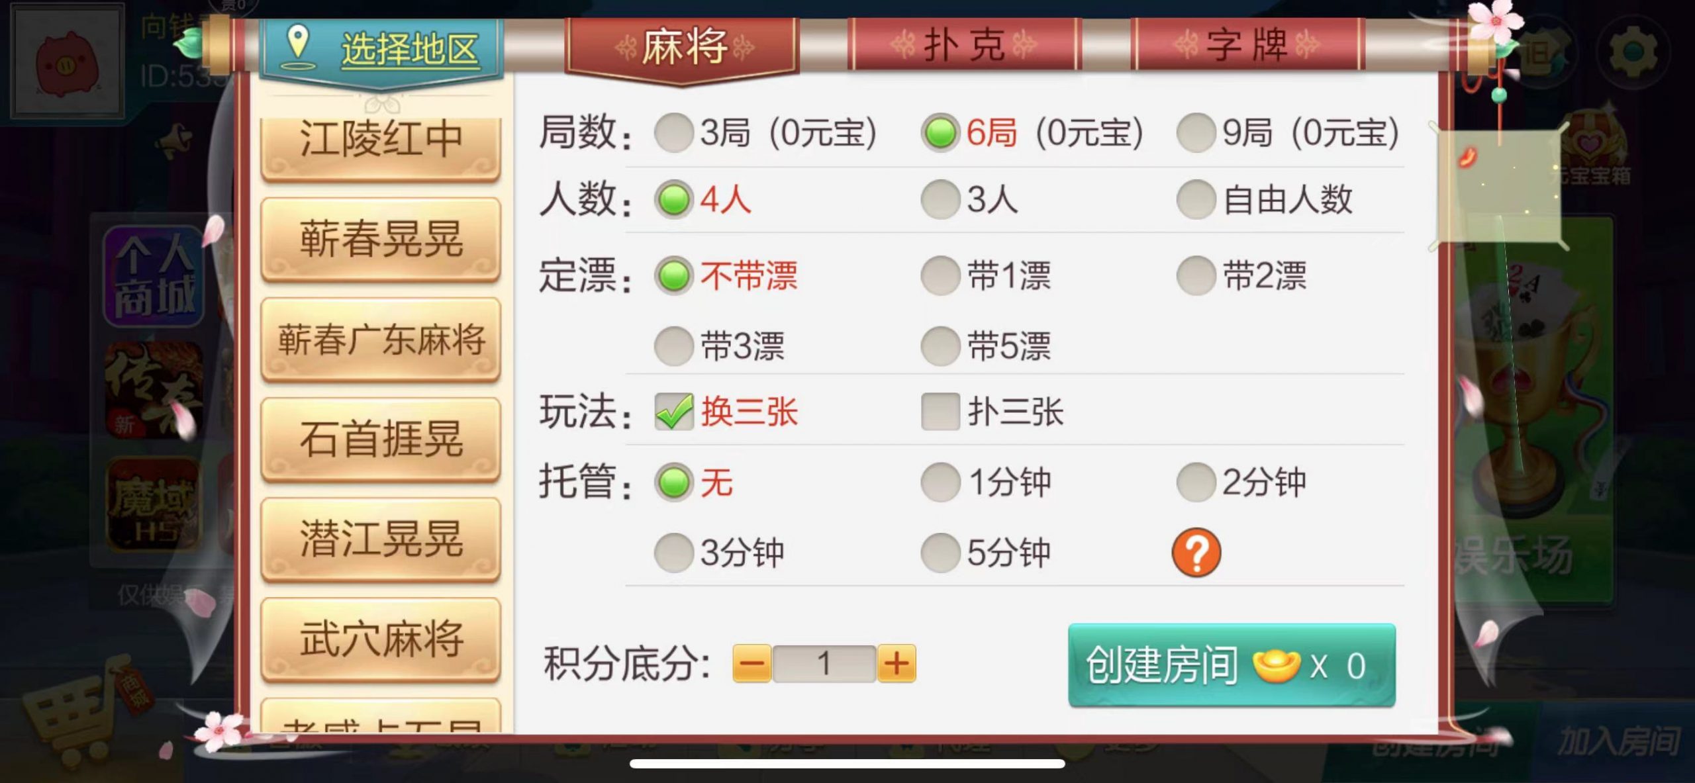The width and height of the screenshot is (1695, 783).
Task: Click the location pin 选择地区 icon
Action: click(x=298, y=46)
